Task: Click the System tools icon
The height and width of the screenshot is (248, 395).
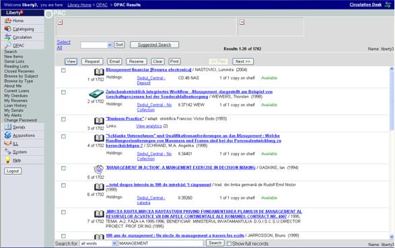Action: point(8,152)
